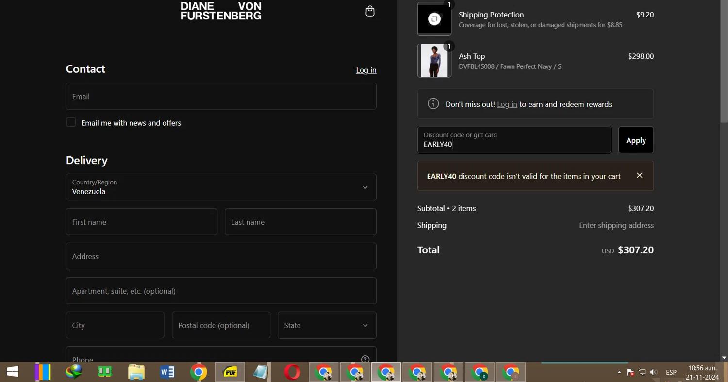728x382 pixels.
Task: Click the Shipping Protection price $9.20
Action: coord(645,15)
